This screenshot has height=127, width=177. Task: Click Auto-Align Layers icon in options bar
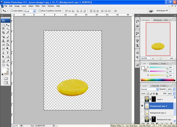pyautogui.click(x=115, y=11)
